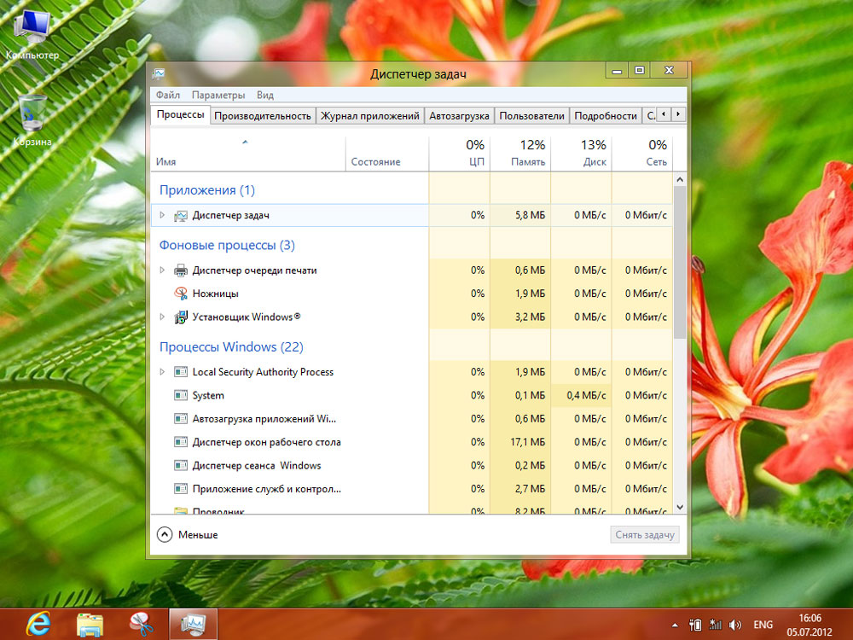Click the volume speaker icon in system tray
Image resolution: width=853 pixels, height=640 pixels.
pyautogui.click(x=735, y=625)
